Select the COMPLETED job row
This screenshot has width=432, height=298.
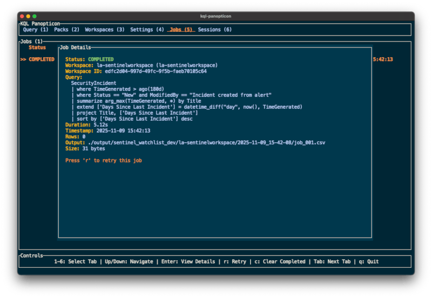38,59
